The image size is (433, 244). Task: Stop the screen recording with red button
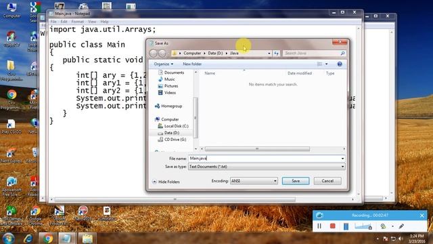click(332, 226)
